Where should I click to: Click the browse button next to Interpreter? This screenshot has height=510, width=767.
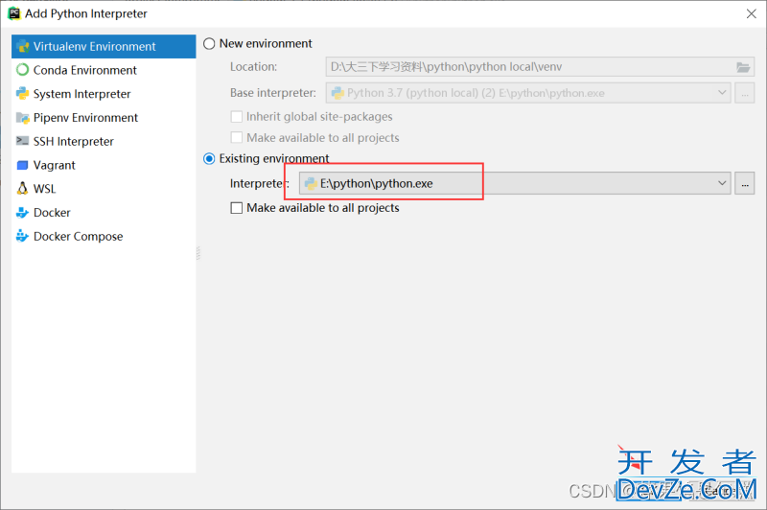(745, 183)
